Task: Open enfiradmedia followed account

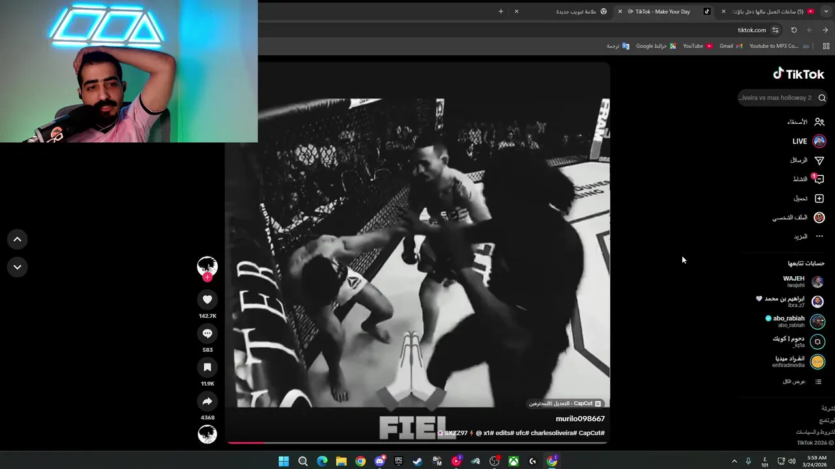Action: (x=799, y=362)
